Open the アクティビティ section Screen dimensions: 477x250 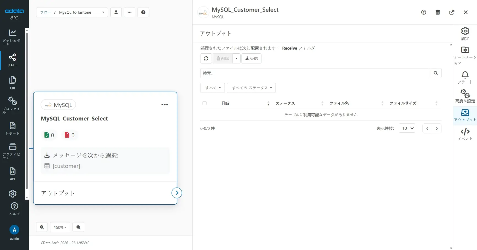click(x=12, y=150)
